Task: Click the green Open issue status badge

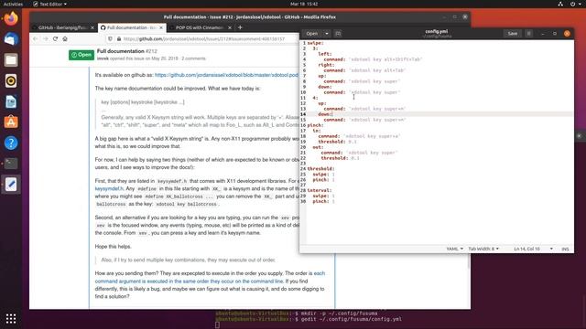Action: click(x=81, y=55)
